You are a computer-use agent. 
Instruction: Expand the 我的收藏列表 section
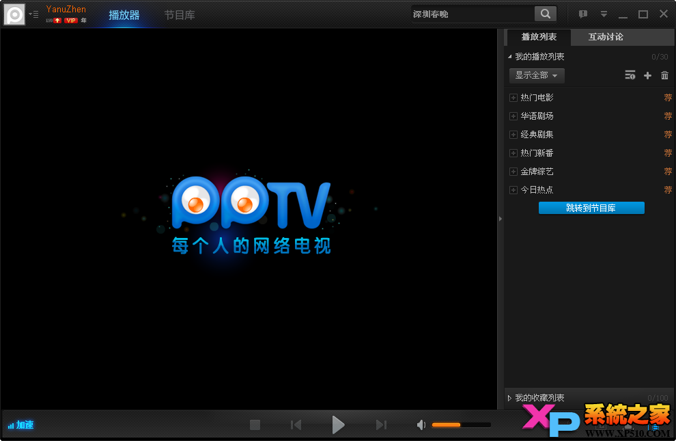tap(509, 398)
